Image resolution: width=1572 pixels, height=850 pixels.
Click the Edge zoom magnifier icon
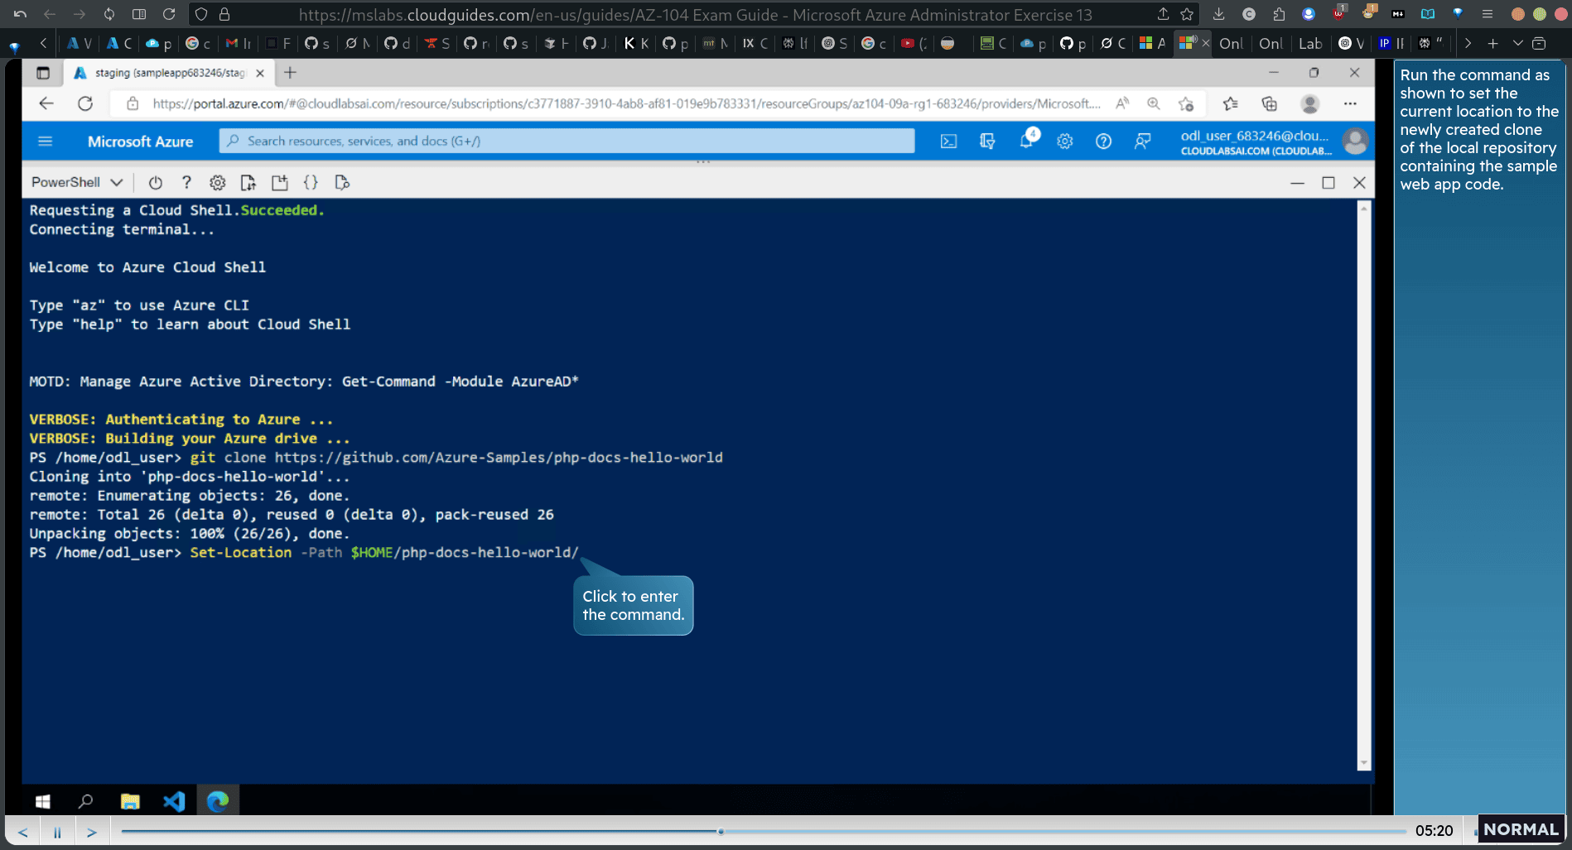pyautogui.click(x=1154, y=103)
